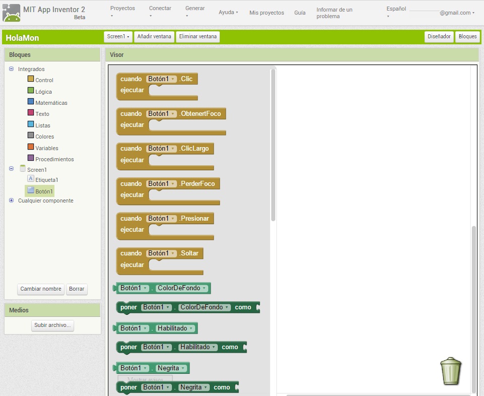
Task: Collapse the Screen1 tree node
Action: tap(12, 169)
